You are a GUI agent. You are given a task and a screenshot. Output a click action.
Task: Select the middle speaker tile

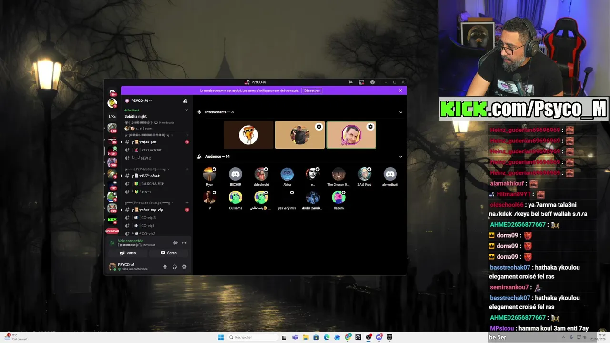click(300, 135)
